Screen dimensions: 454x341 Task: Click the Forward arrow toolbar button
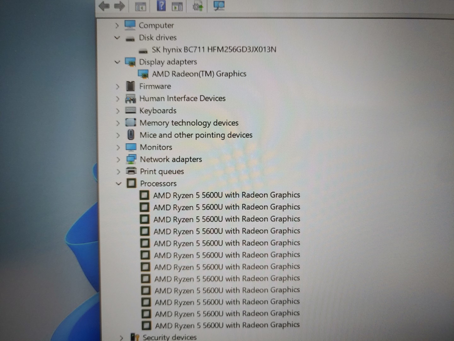119,6
